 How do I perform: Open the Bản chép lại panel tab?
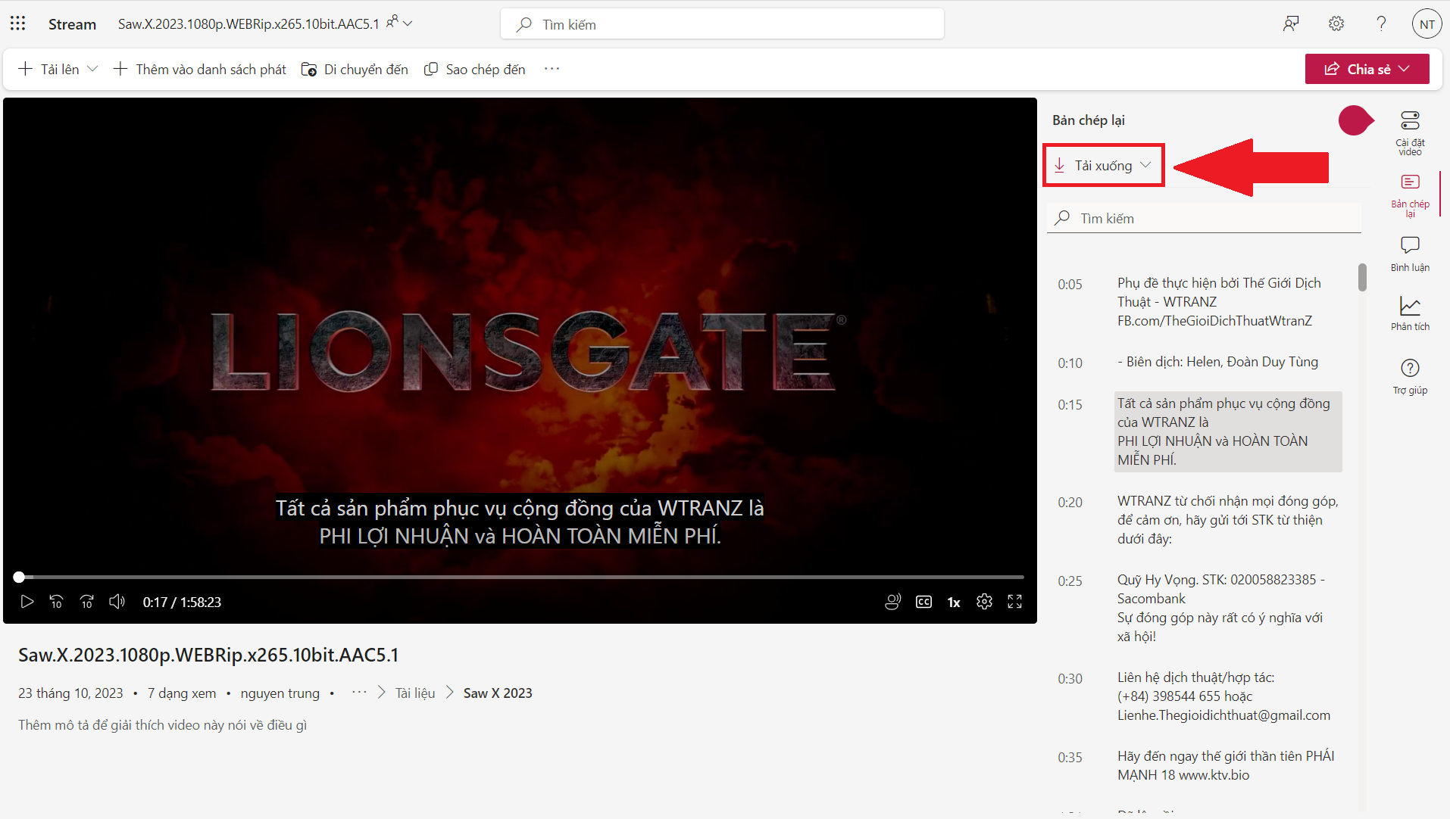coord(1410,195)
